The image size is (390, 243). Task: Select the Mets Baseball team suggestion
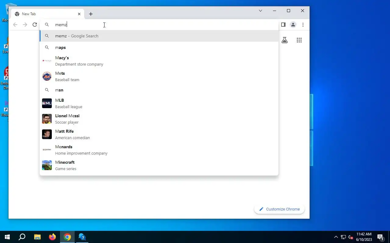(159, 76)
